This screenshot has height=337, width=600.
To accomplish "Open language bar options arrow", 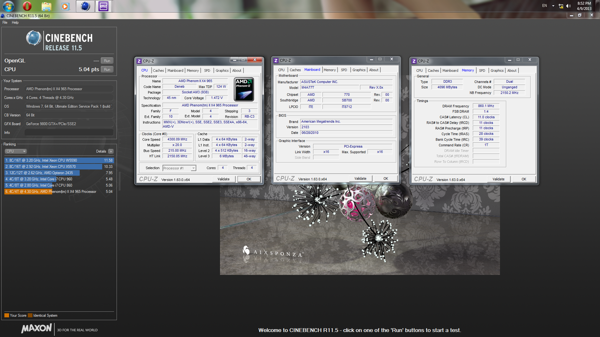I will (x=553, y=6).
